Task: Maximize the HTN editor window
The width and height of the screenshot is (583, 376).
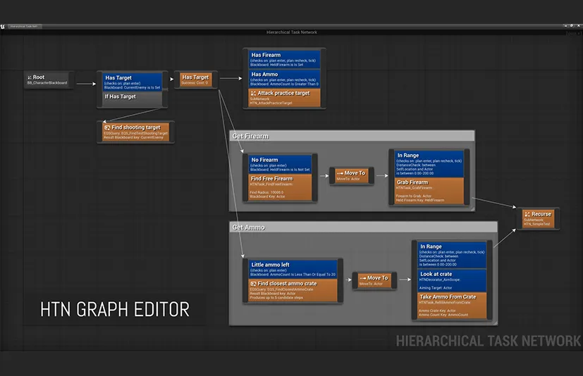Action: [572, 26]
